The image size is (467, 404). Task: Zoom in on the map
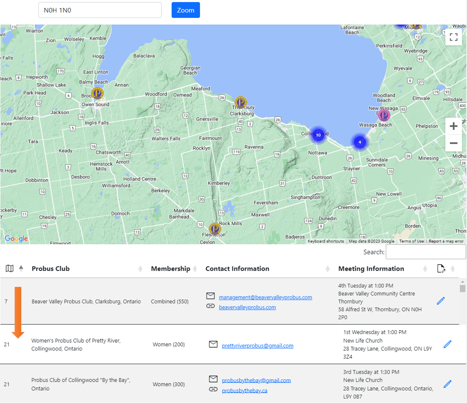click(x=454, y=126)
